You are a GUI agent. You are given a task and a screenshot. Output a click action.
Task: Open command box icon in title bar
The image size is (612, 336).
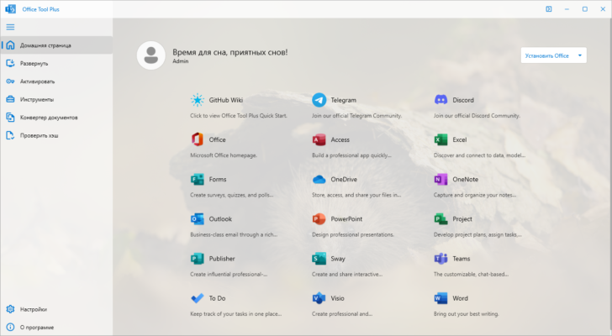click(x=549, y=9)
